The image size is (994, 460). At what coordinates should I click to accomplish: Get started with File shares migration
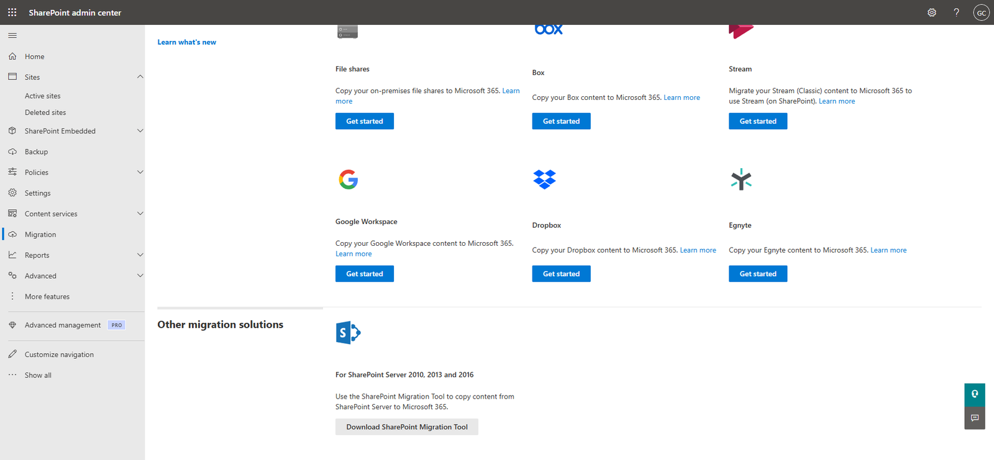pyautogui.click(x=365, y=121)
